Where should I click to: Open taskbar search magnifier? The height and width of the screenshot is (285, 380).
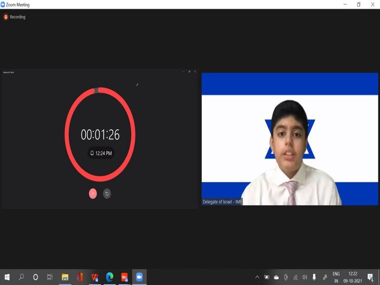pyautogui.click(x=21, y=277)
